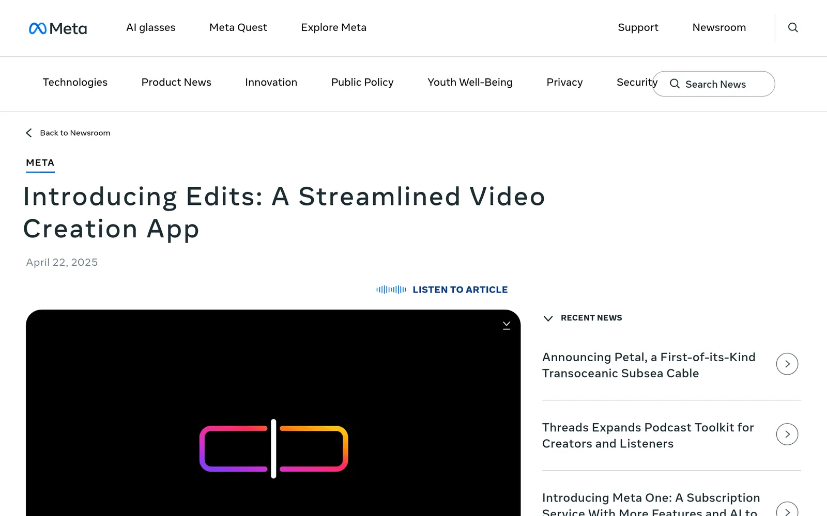
Task: Select the Product News tab
Action: (176, 82)
